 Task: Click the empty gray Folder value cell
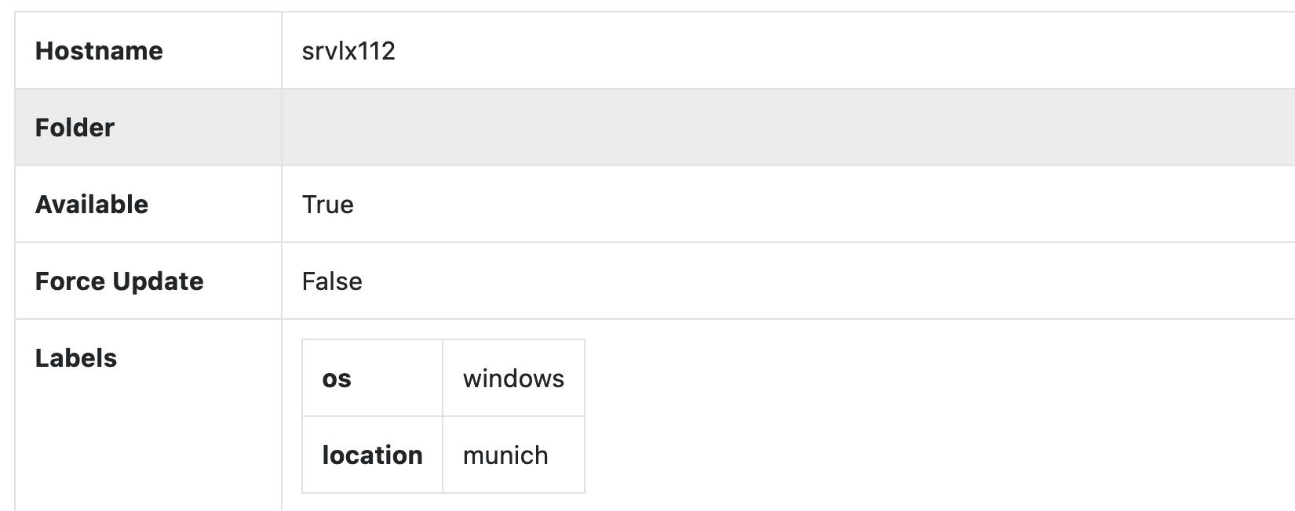(x=785, y=128)
